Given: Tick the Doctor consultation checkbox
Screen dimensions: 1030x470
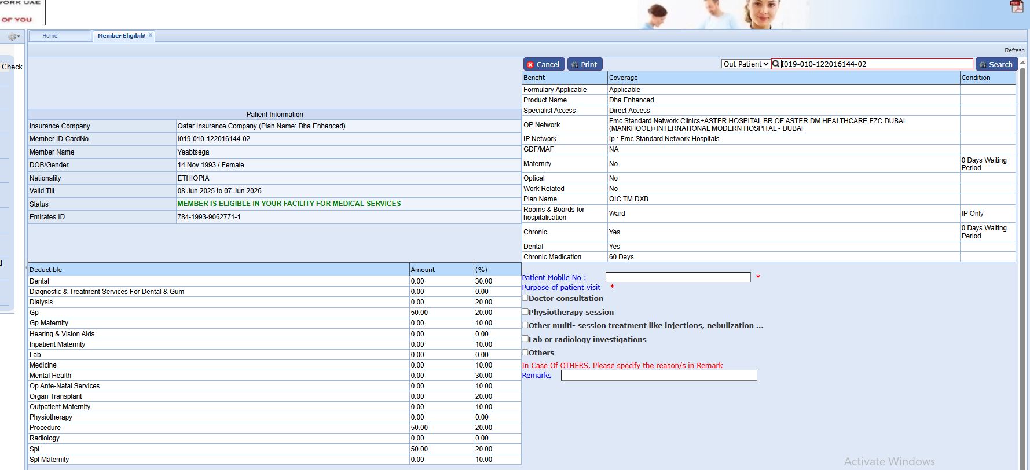Looking at the screenshot, I should [x=525, y=298].
